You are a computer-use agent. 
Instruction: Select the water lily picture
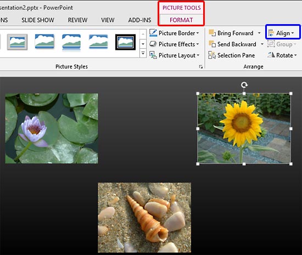(52, 128)
